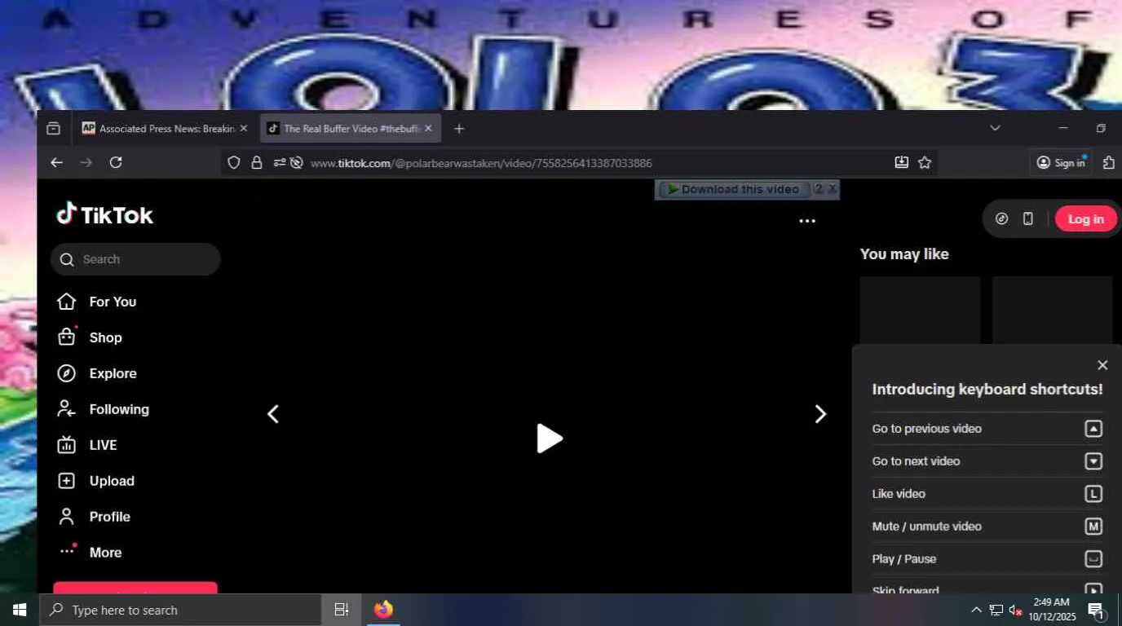Image resolution: width=1122 pixels, height=626 pixels.
Task: Close the keyboard shortcuts popup
Action: tap(1102, 365)
